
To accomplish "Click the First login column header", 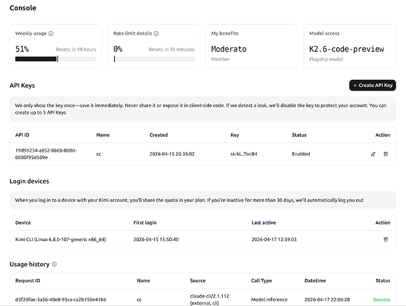I will pos(145,223).
